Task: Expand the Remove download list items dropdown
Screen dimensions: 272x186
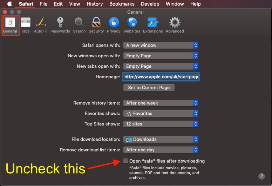Action: click(161, 150)
